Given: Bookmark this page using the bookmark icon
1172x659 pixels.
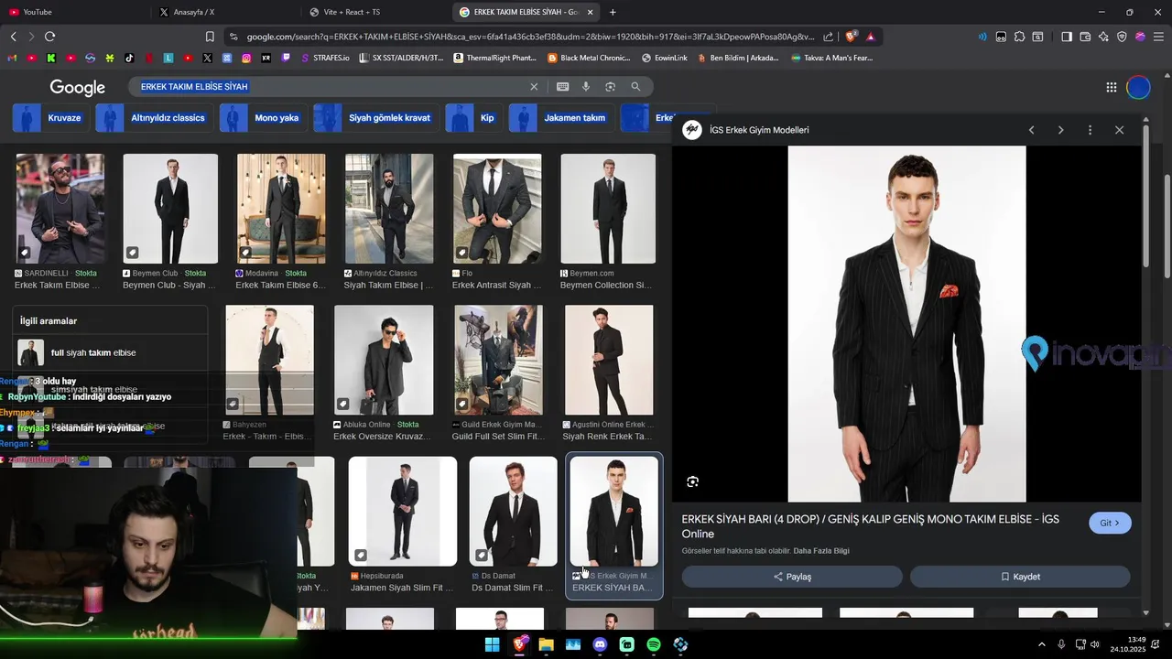Looking at the screenshot, I should coord(210,37).
